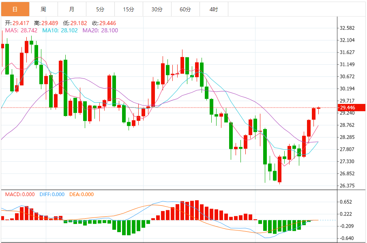
Task: Click the 32.582 price axis label
Action: coord(347,28)
